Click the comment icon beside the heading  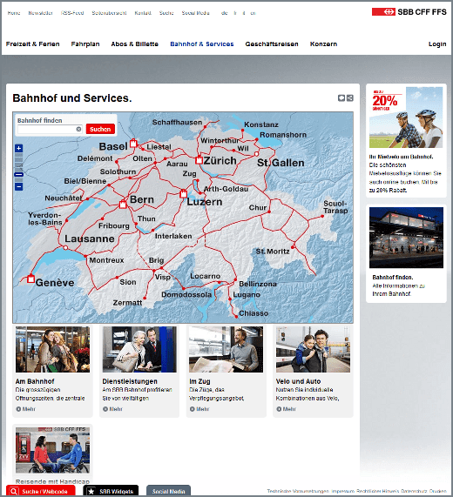(341, 98)
